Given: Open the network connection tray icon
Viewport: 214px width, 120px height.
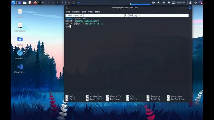Looking at the screenshot, I should (x=158, y=2).
